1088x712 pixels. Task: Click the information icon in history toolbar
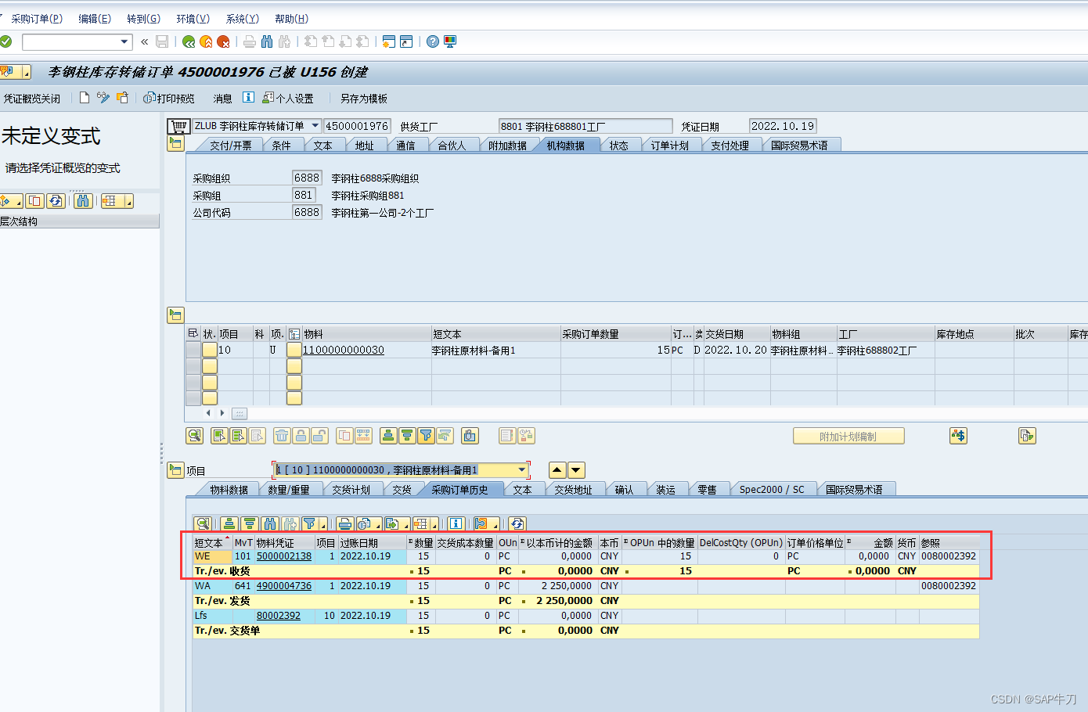456,523
